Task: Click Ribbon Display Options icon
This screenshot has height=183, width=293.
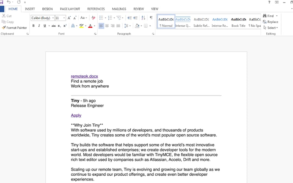Action: click(x=277, y=2)
